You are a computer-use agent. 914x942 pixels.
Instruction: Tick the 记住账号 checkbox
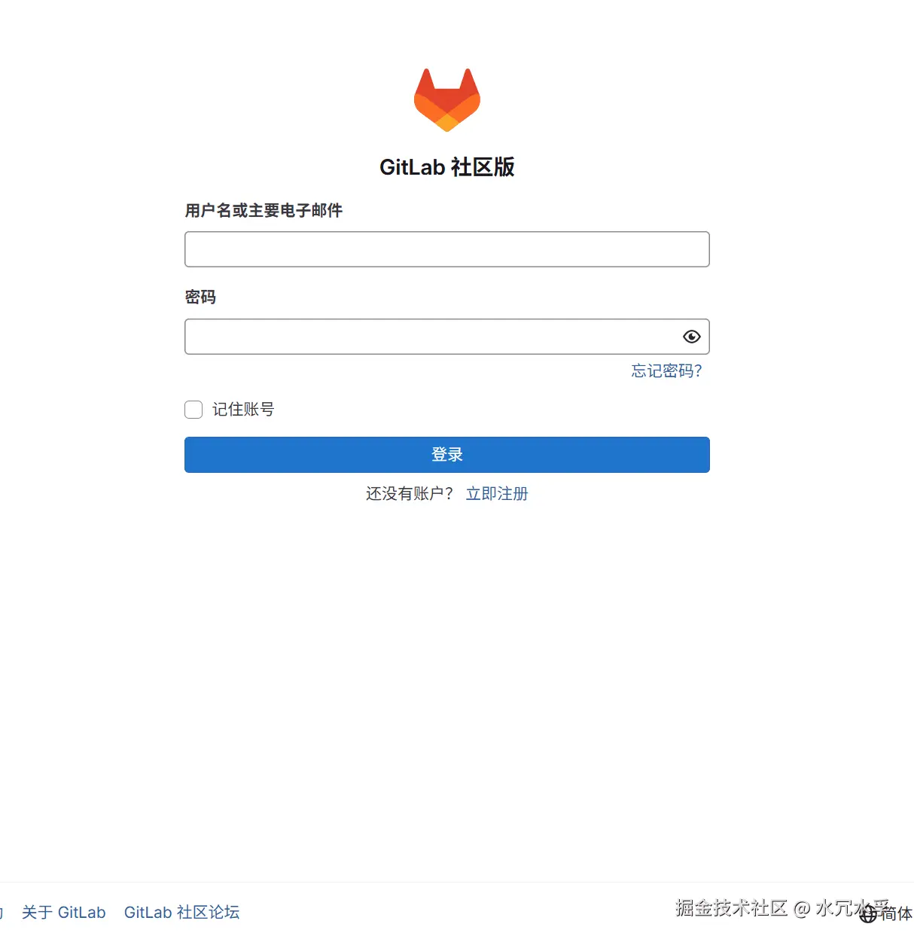click(193, 410)
